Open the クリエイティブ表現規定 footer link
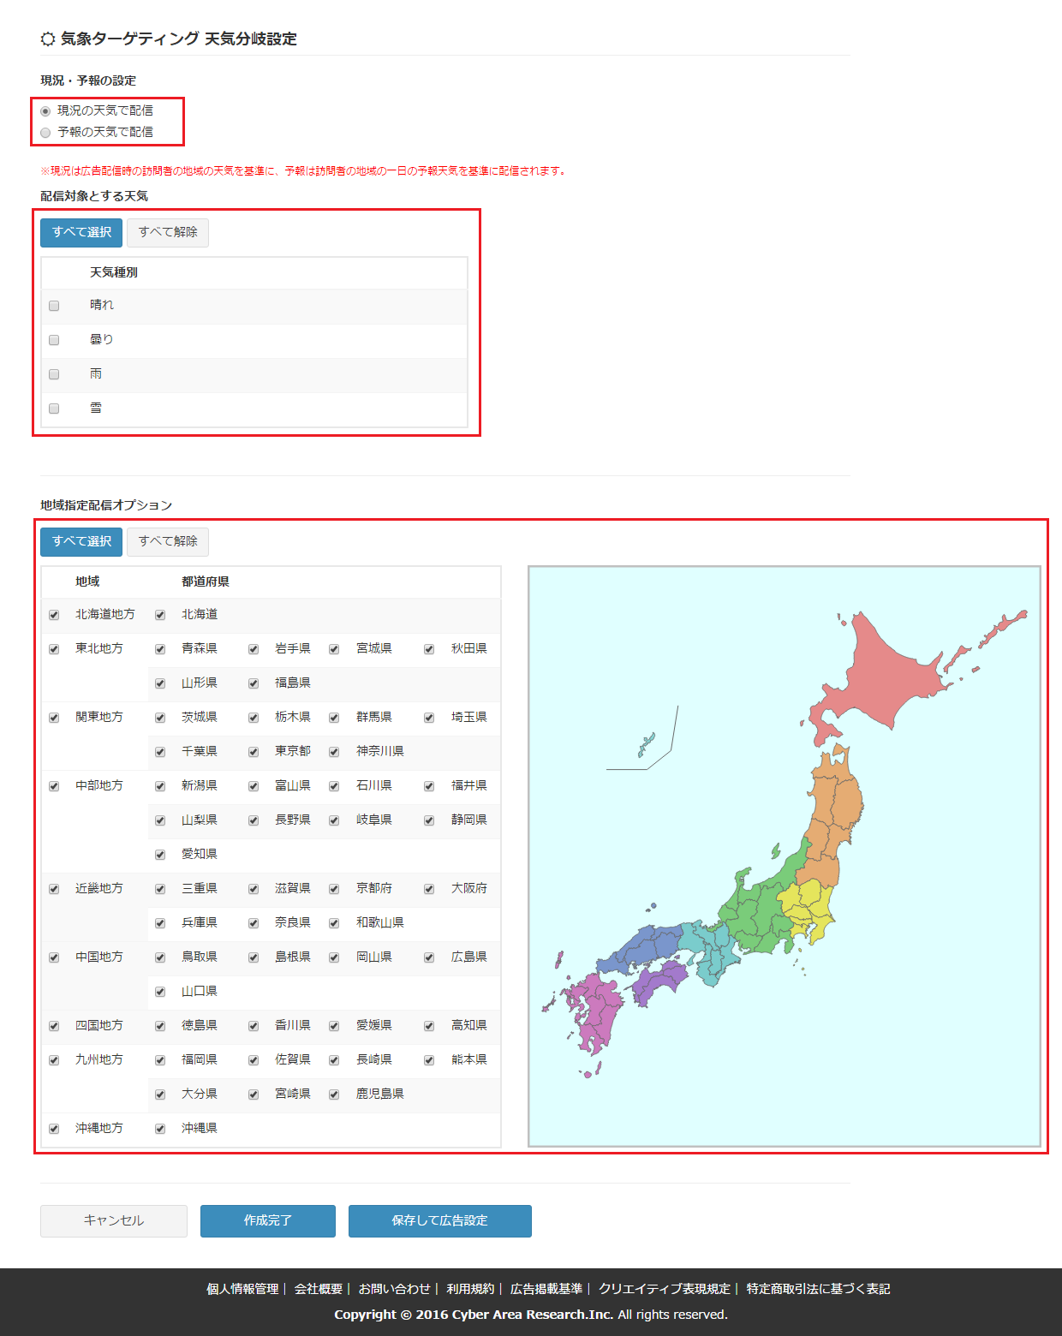Viewport: 1062px width, 1336px height. coord(665,1289)
